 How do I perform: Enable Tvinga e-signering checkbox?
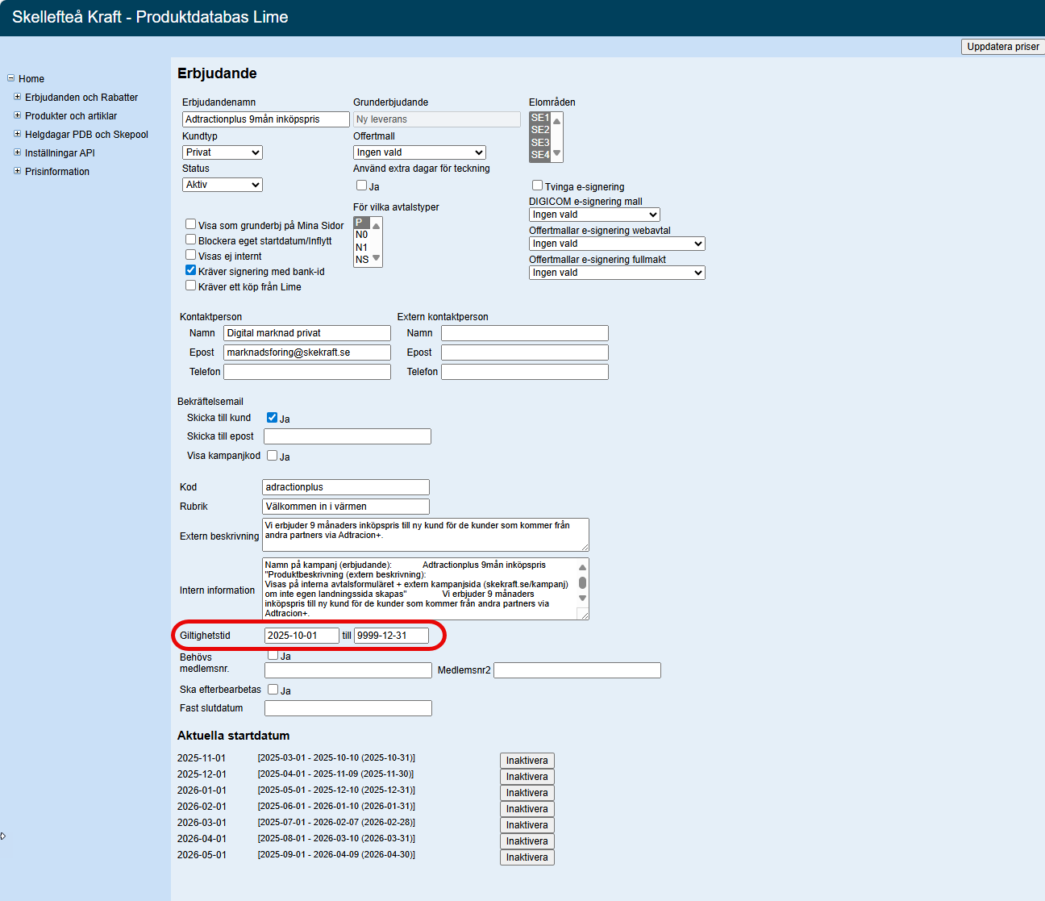(537, 186)
